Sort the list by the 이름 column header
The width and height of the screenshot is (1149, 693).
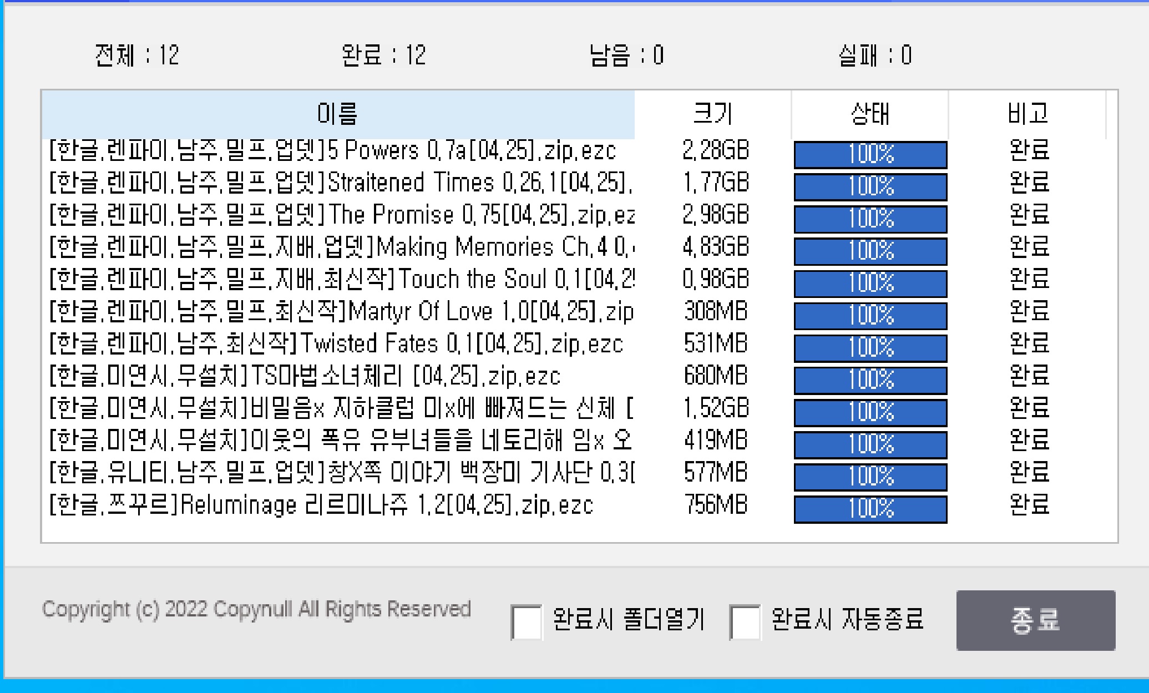pos(337,114)
